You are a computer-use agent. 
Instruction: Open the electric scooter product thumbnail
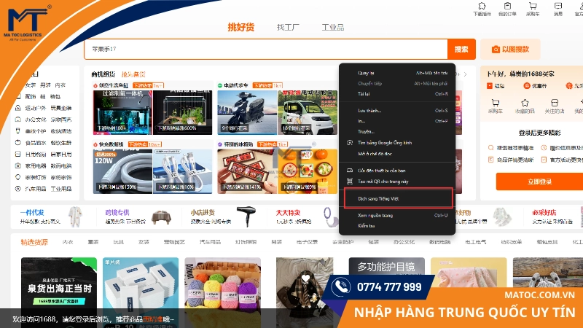tap(247, 112)
